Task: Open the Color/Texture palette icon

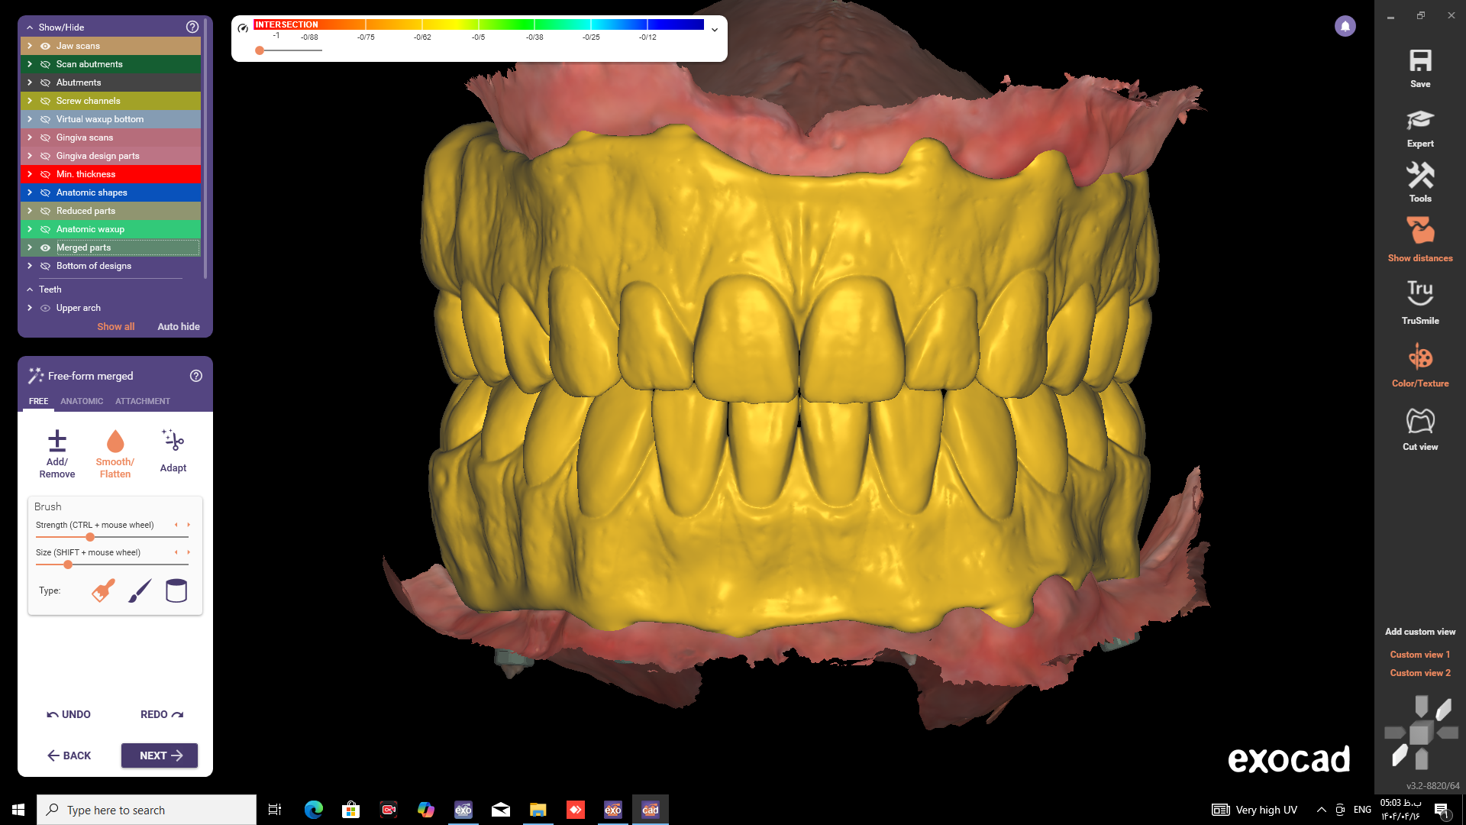Action: click(1419, 357)
